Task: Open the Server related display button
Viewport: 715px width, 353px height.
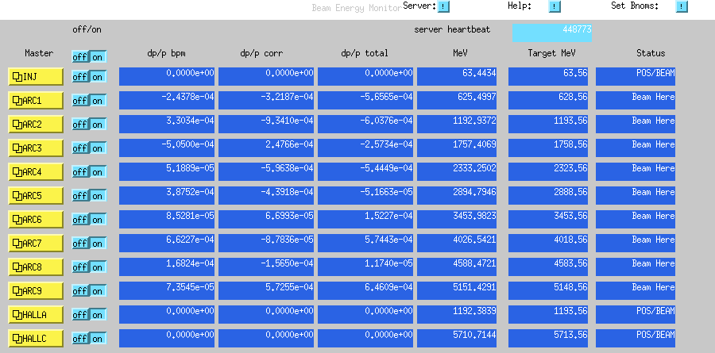Action: click(x=443, y=6)
